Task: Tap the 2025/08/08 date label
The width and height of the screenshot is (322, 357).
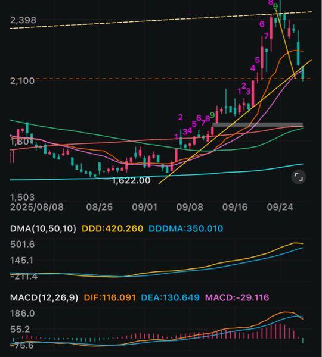Action: click(x=37, y=207)
